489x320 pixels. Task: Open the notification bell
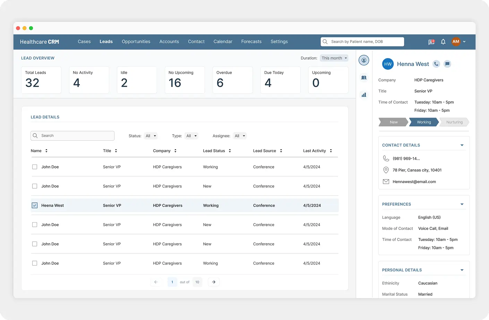(x=443, y=42)
